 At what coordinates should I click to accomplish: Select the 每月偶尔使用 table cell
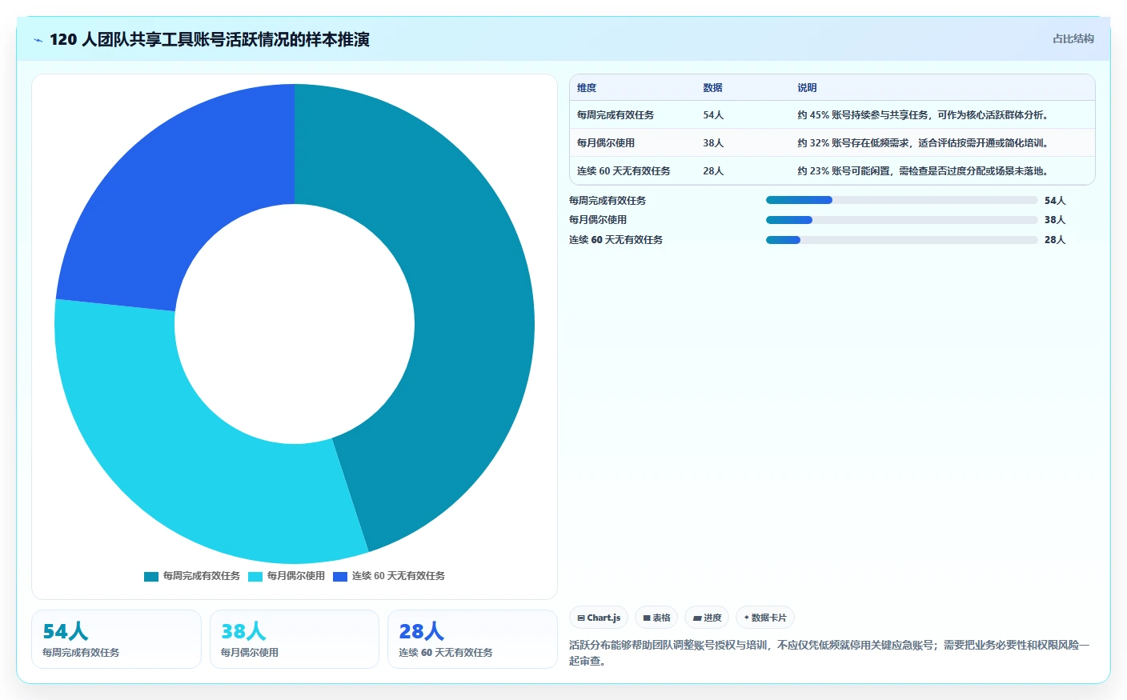[606, 143]
